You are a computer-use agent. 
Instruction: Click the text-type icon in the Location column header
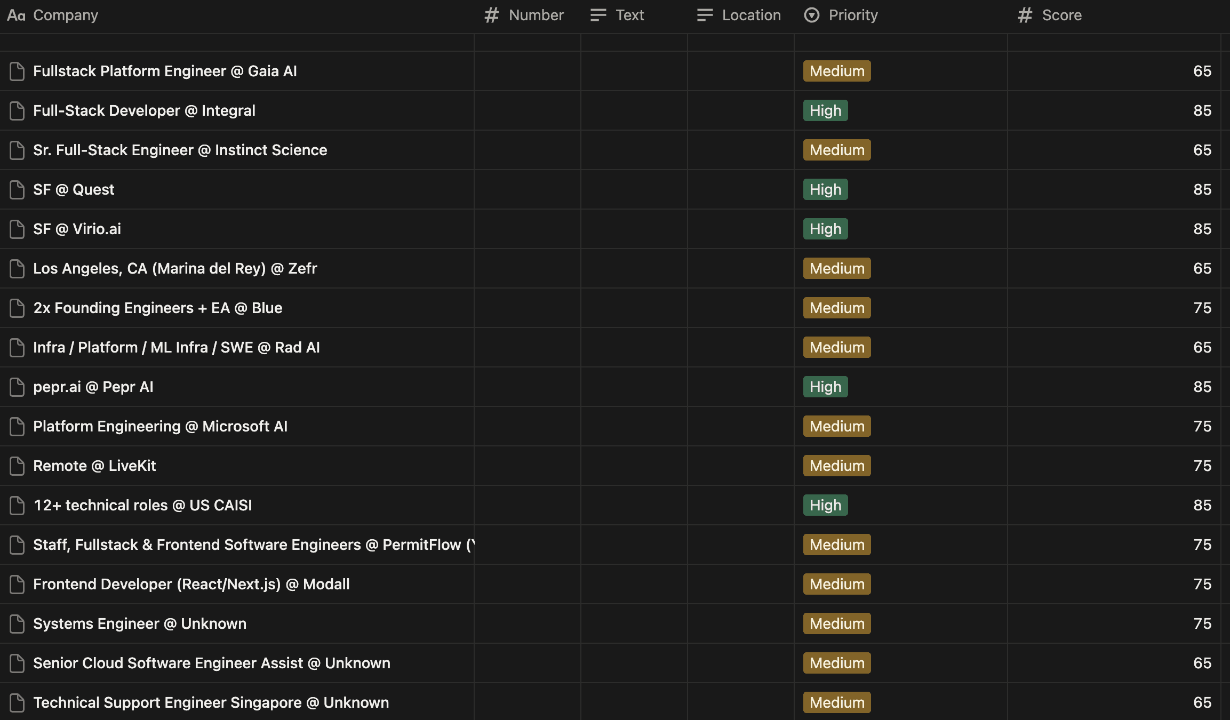[704, 15]
